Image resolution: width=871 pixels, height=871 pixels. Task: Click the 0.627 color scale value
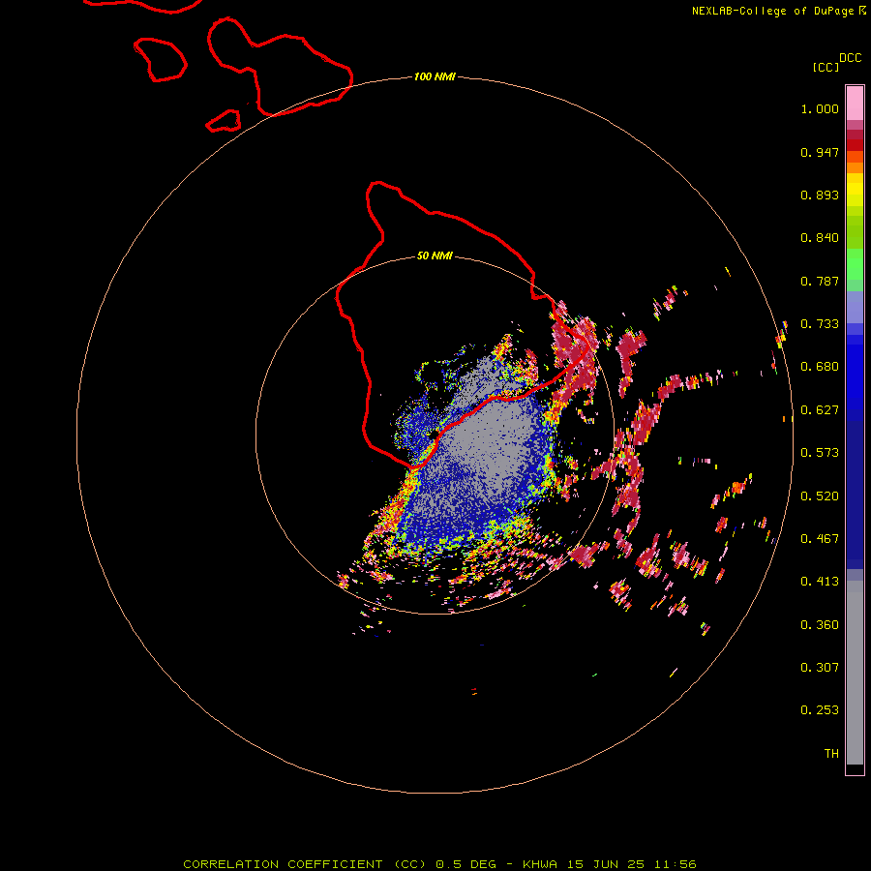tap(820, 410)
